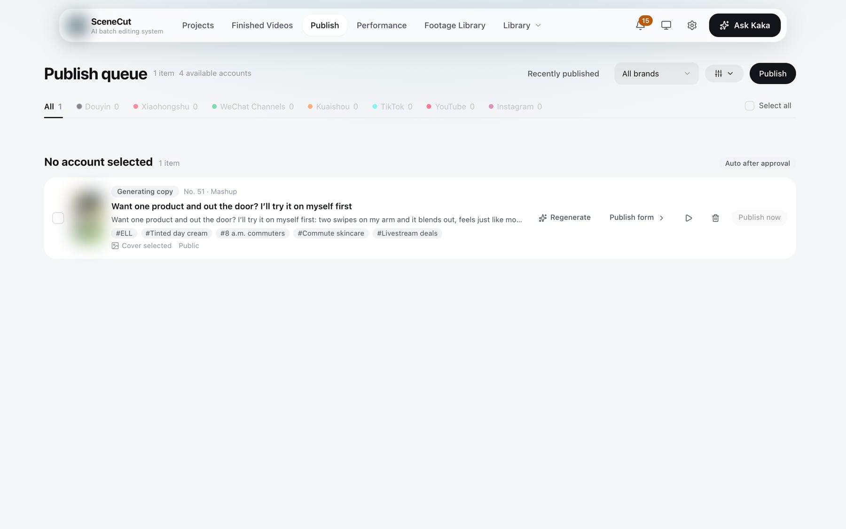Expand the filter sliders dropdown

pyautogui.click(x=724, y=73)
